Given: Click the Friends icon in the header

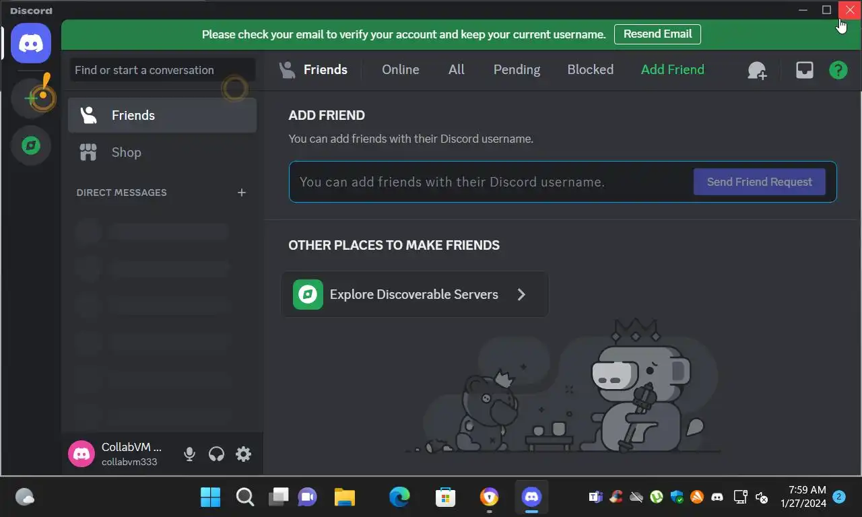Looking at the screenshot, I should click(288, 69).
